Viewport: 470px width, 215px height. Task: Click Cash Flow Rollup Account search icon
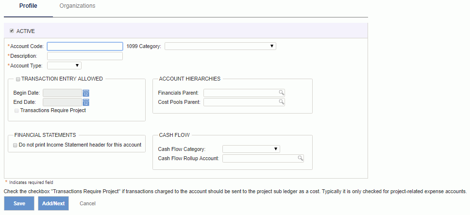(301, 158)
